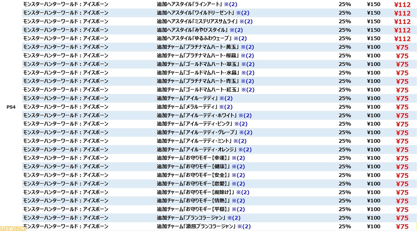This screenshot has height=231, width=417.
Task: Click 追加チャーム「メラルーテディ」 item name
Action: point(188,107)
